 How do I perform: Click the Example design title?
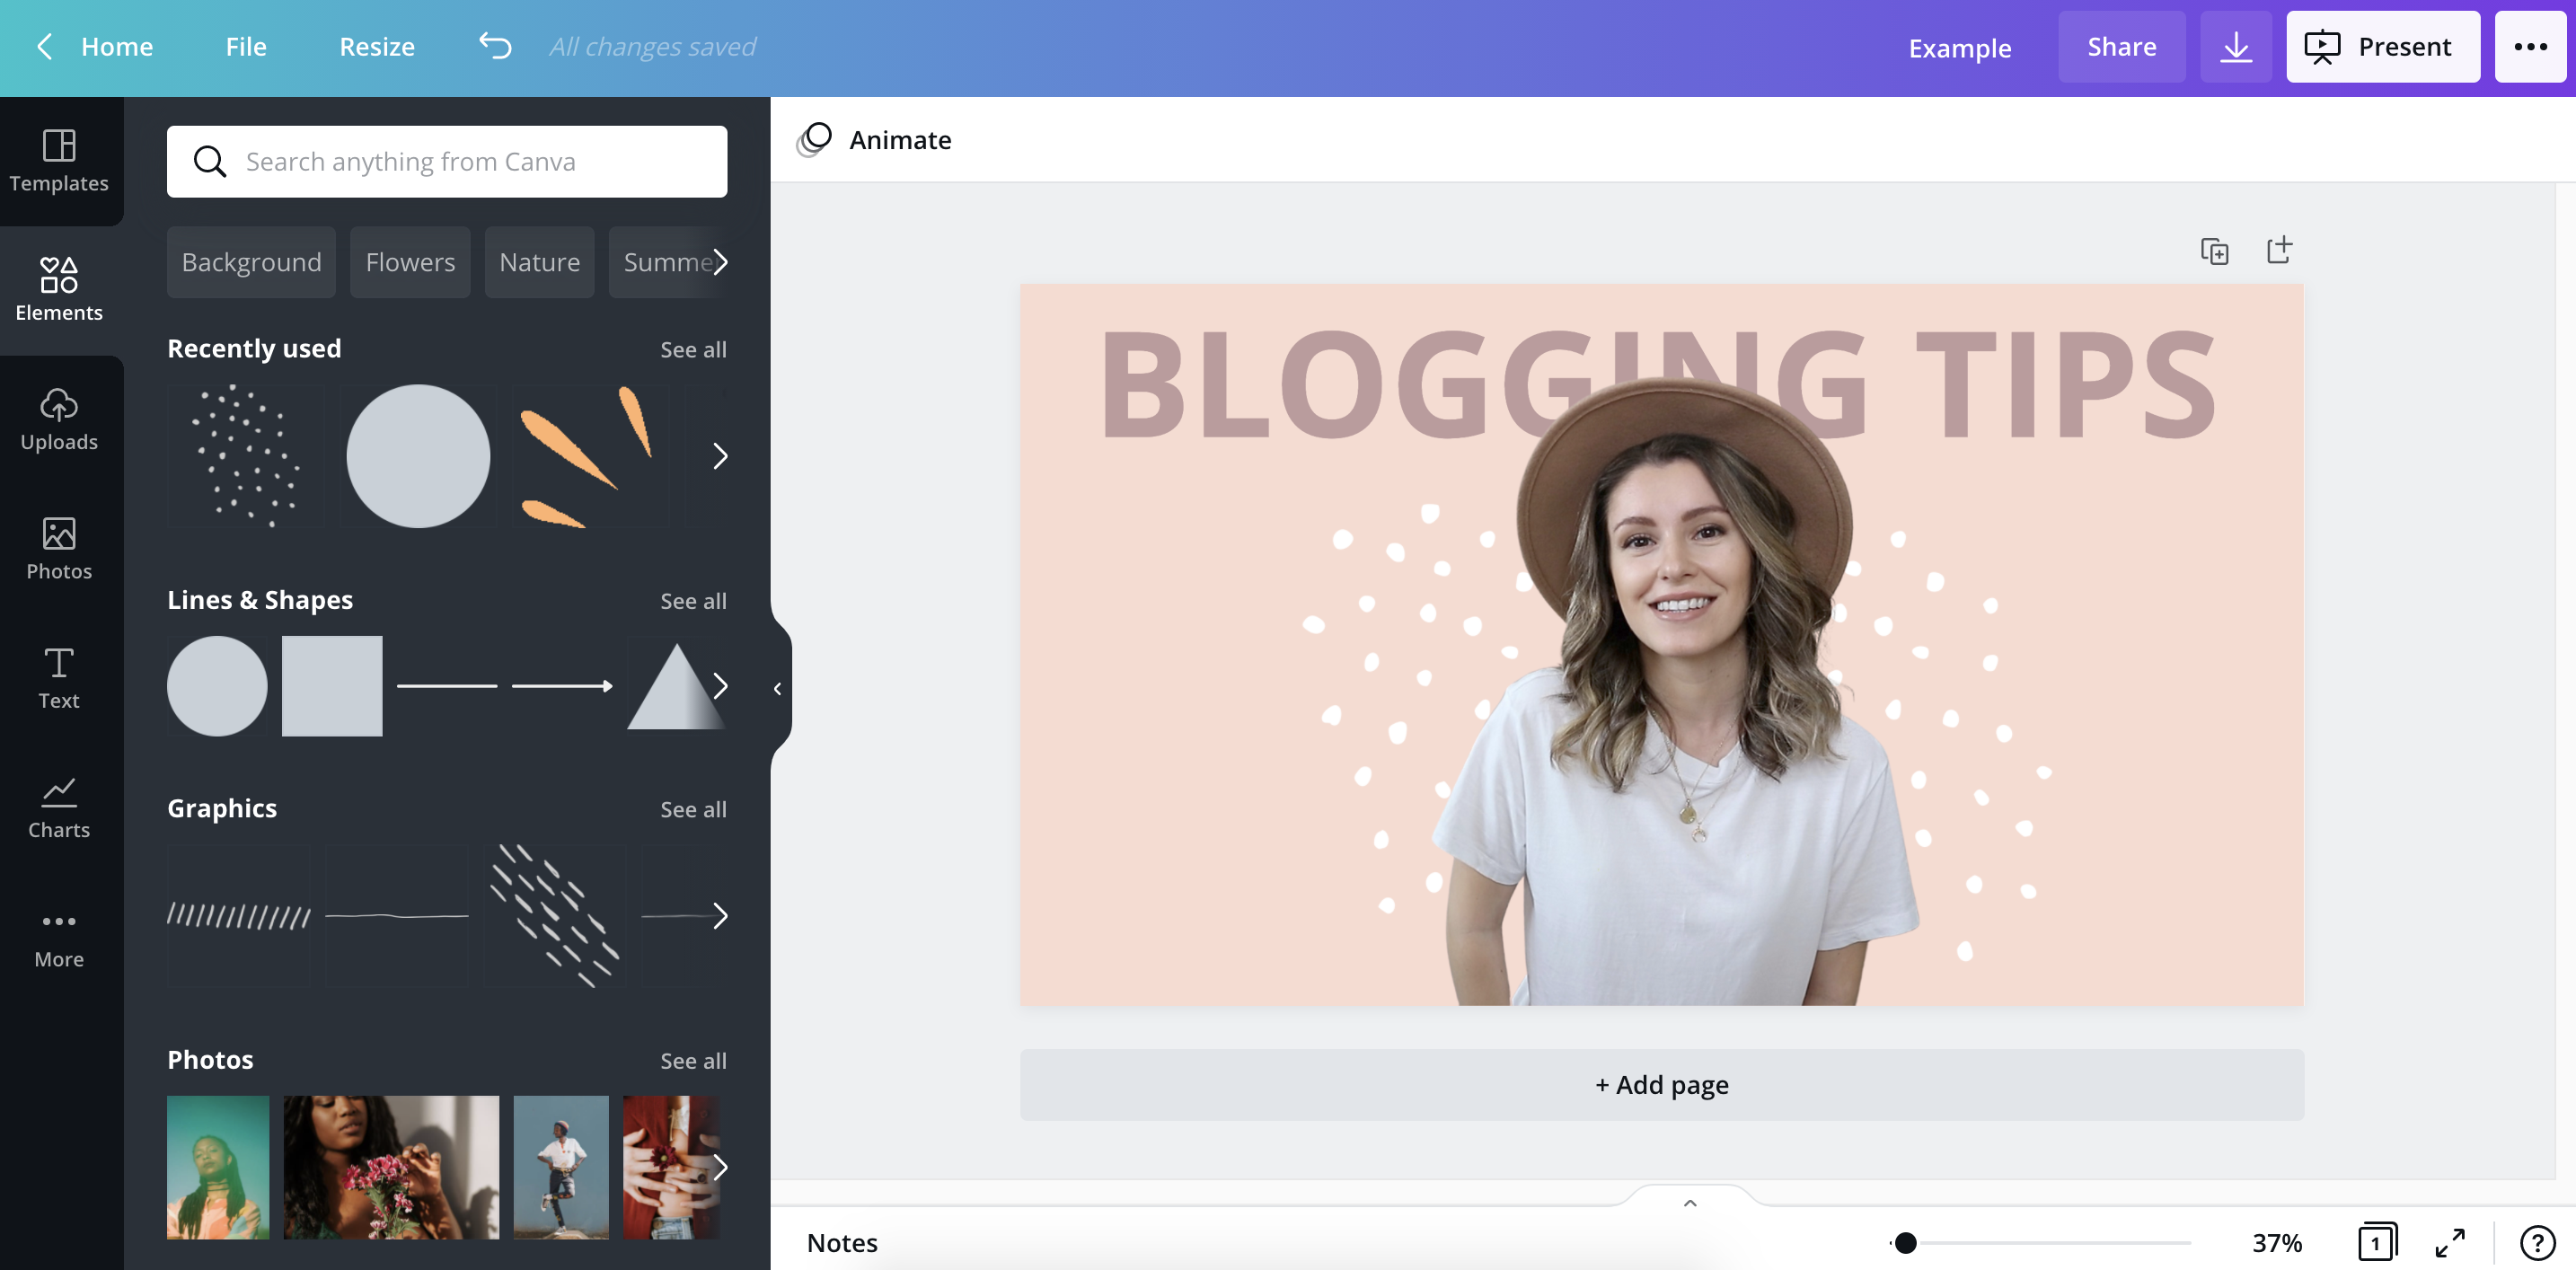(x=1959, y=48)
